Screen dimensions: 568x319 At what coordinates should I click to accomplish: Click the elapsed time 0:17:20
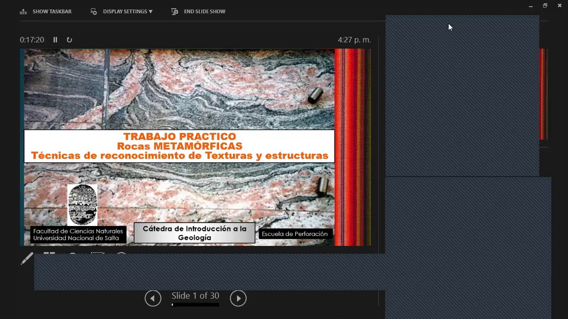[32, 40]
